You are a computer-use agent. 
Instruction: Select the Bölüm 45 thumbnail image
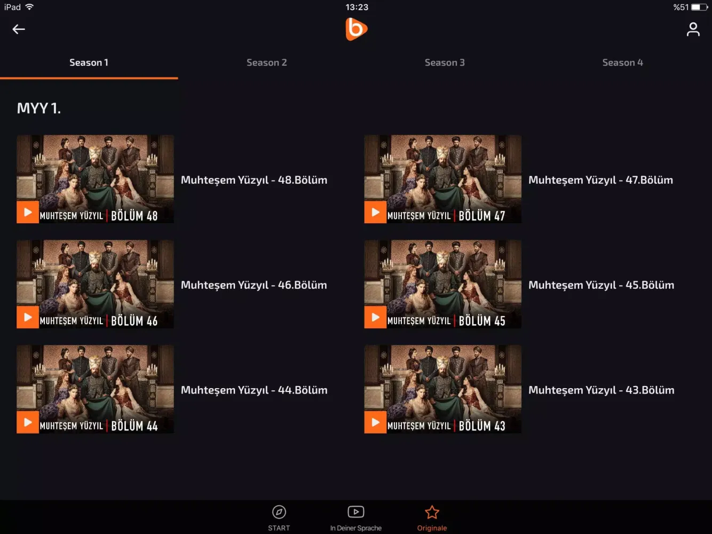coord(443,284)
